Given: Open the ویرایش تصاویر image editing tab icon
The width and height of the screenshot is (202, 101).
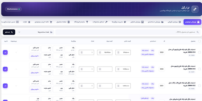Looking at the screenshot, I should [x=142, y=22].
